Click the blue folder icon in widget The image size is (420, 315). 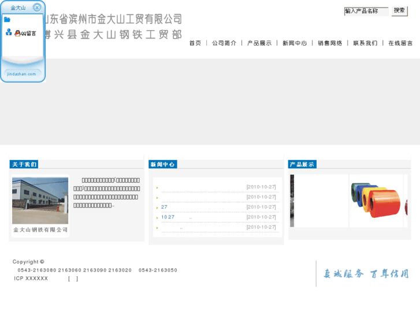click(7, 20)
